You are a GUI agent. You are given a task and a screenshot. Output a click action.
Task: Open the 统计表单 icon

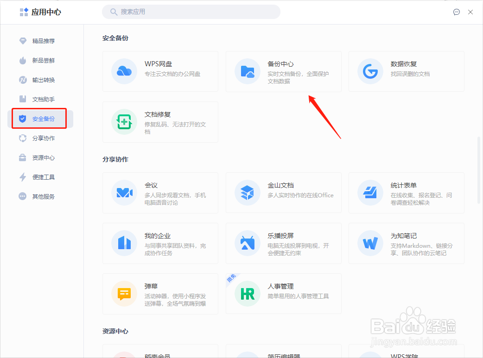point(370,193)
